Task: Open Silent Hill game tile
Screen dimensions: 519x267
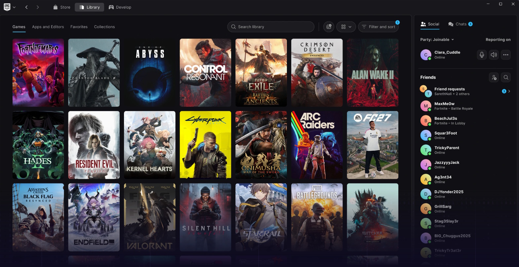Action: pyautogui.click(x=205, y=217)
